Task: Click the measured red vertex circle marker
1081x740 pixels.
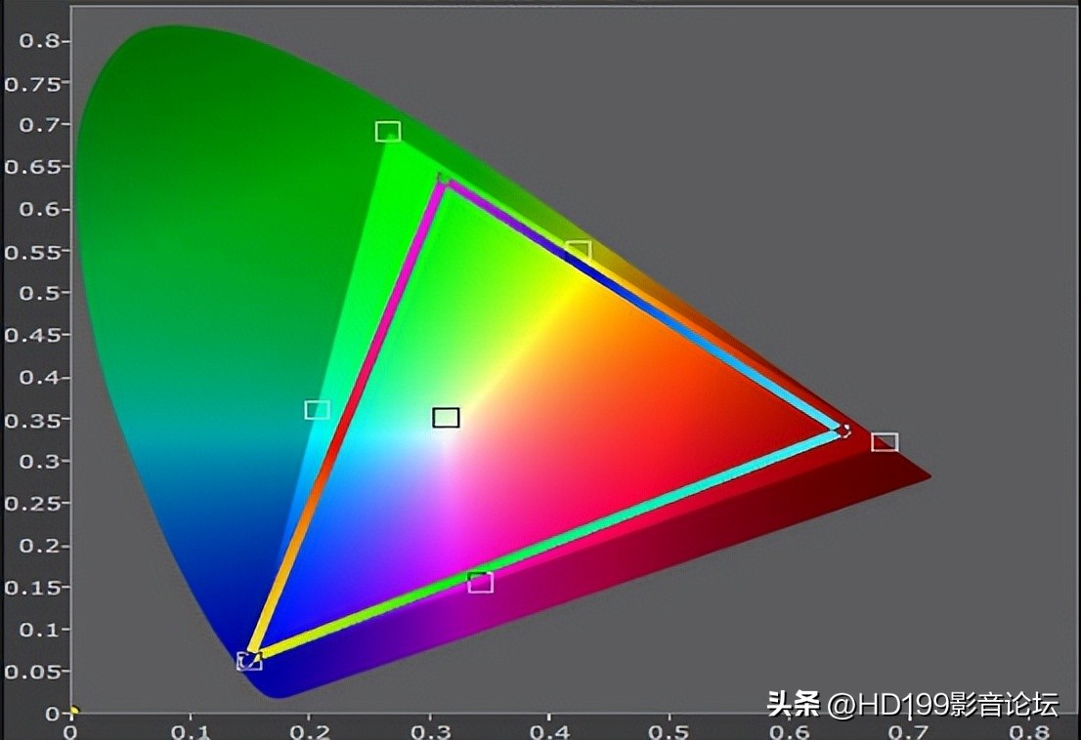Action: point(843,431)
